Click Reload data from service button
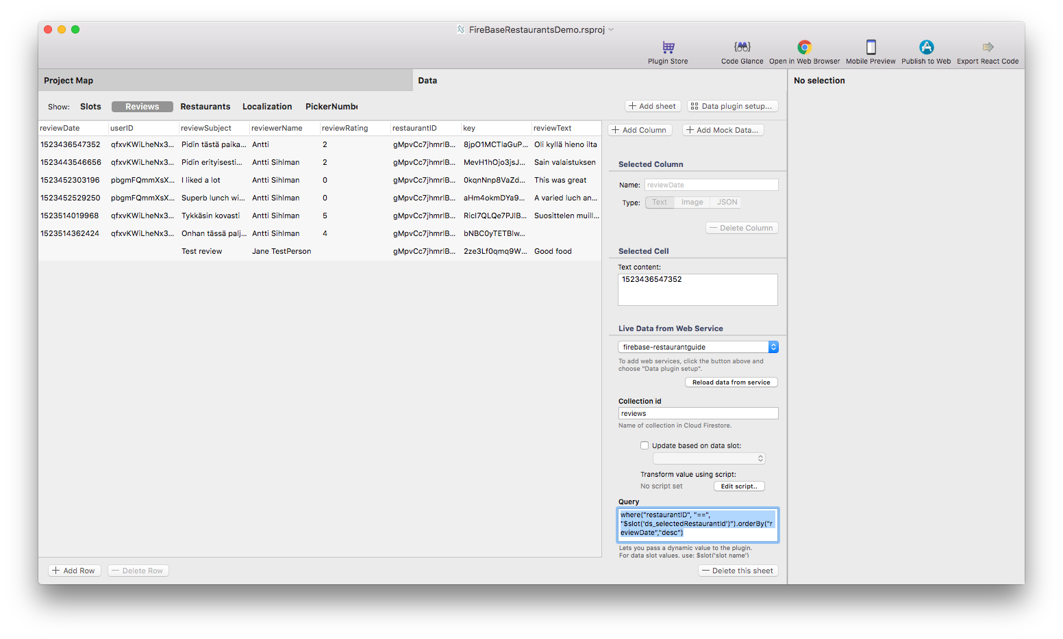 (x=731, y=382)
